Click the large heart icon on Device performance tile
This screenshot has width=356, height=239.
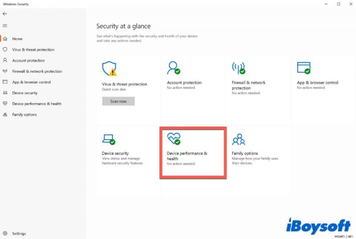click(174, 139)
